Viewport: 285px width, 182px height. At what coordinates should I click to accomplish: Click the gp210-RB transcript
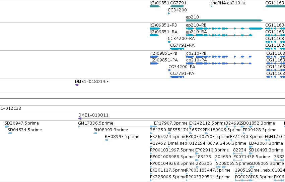pos(224,29)
